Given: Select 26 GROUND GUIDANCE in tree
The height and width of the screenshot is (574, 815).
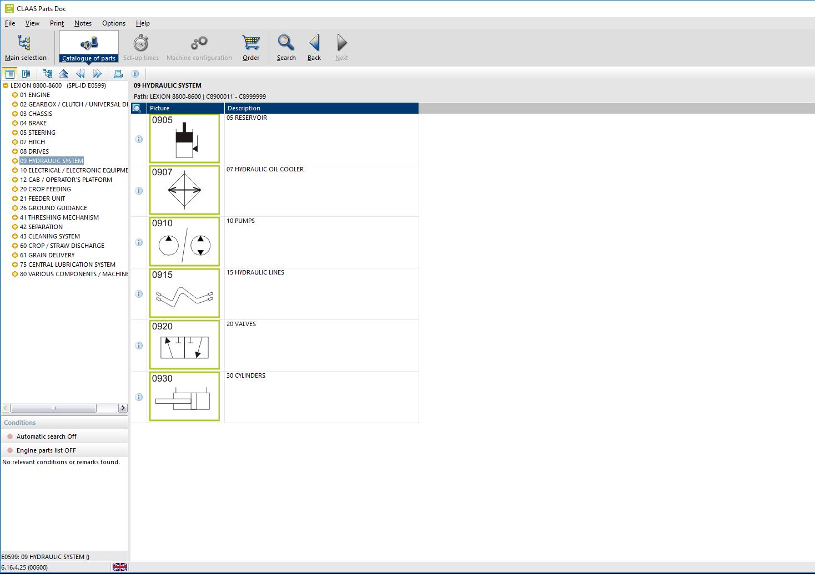Looking at the screenshot, I should click(53, 208).
